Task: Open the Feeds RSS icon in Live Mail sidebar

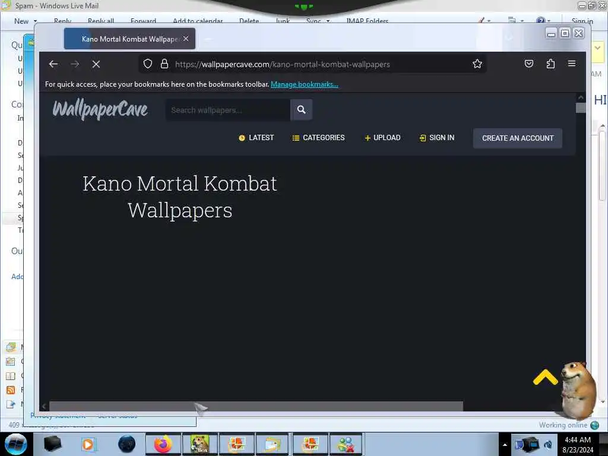Action: (11, 390)
